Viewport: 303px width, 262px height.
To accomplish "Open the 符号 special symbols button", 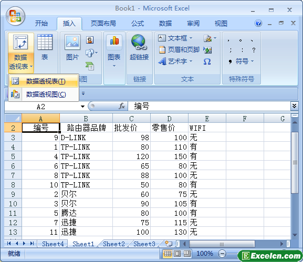I will coord(241,61).
